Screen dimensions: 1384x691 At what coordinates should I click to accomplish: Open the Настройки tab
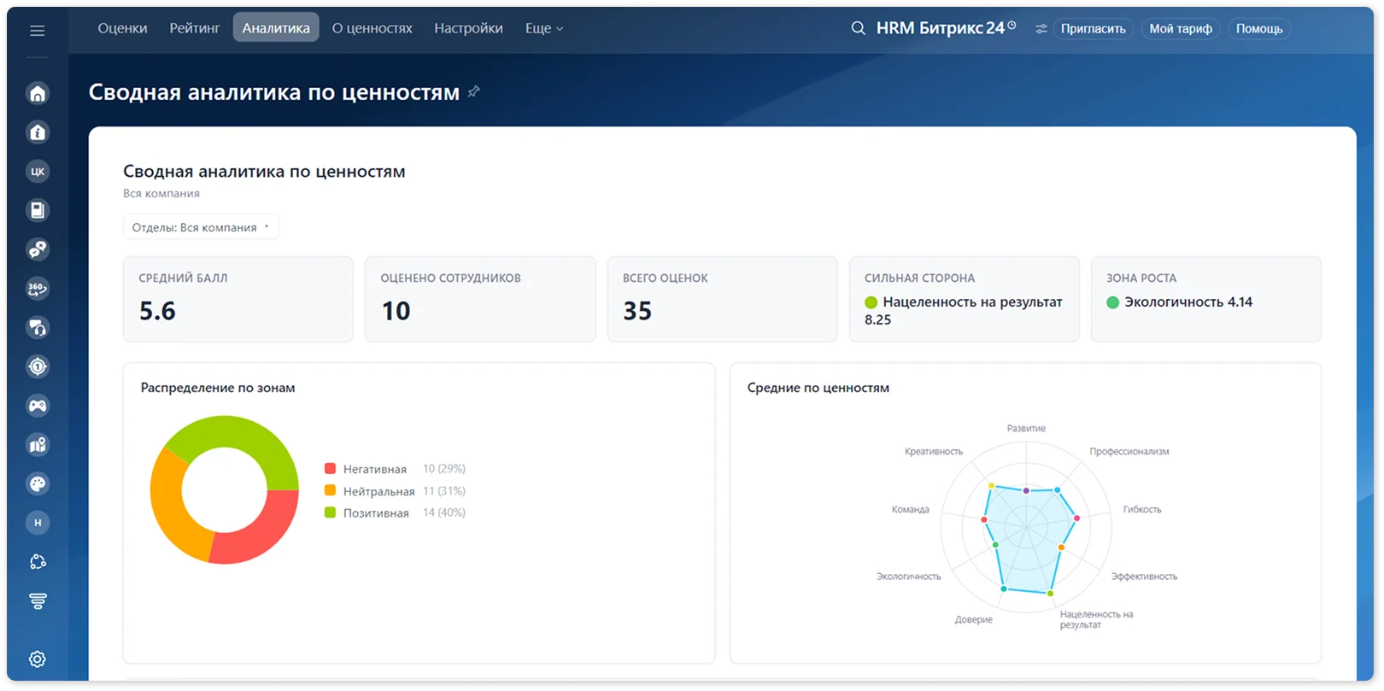(x=468, y=28)
